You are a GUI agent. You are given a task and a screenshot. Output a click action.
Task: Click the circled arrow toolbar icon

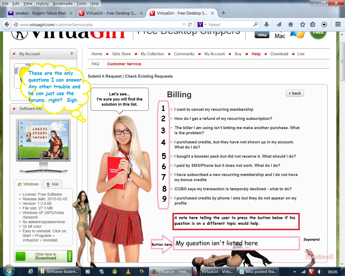(324, 25)
